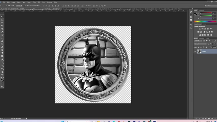Select the Brush tool
Screen dimensions: 217x122
(x=2, y=38)
